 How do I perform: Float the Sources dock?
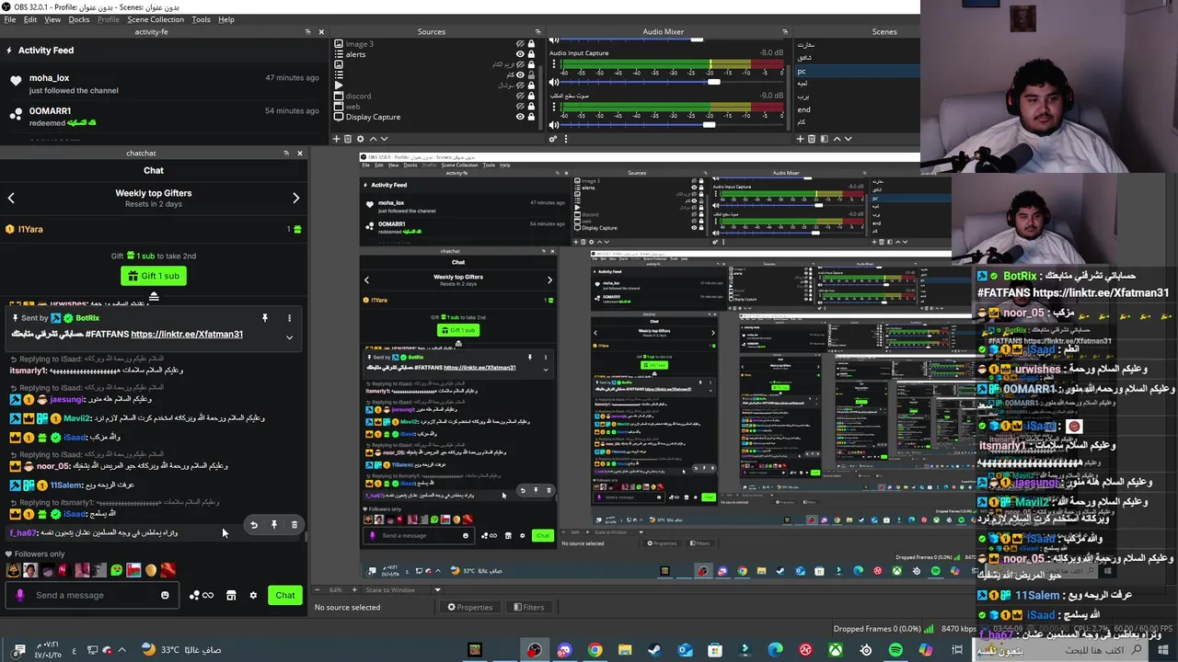[537, 32]
